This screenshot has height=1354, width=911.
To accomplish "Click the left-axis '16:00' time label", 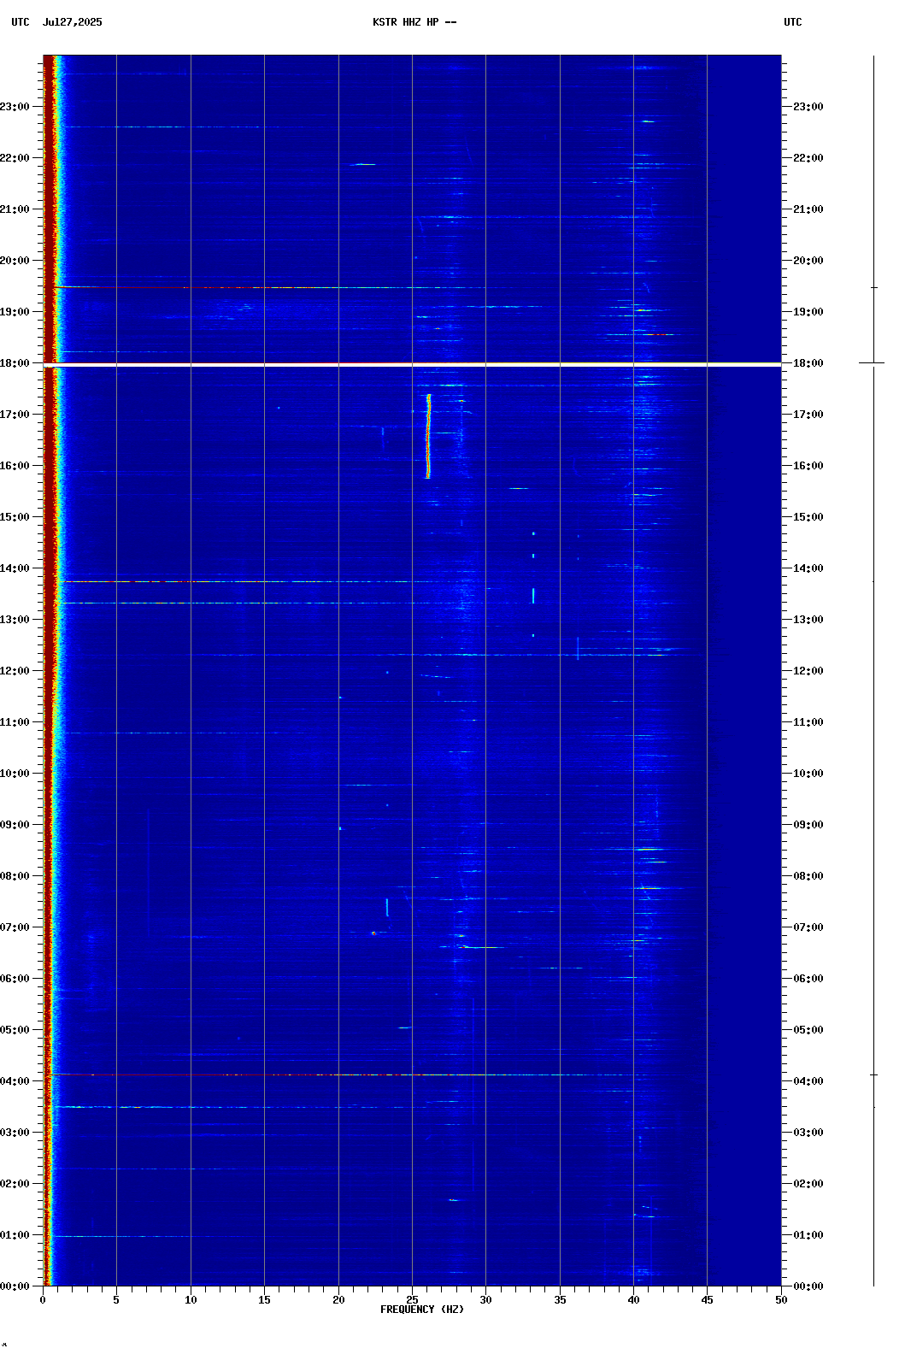I will tap(15, 466).
